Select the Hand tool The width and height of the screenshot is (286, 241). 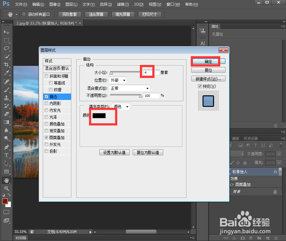pos(7,180)
